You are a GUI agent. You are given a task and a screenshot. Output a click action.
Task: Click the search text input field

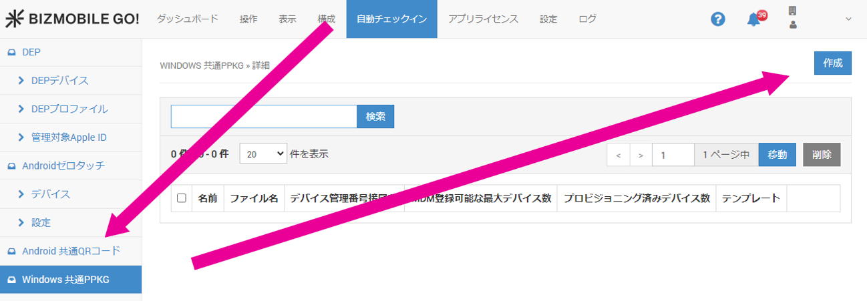(x=264, y=116)
